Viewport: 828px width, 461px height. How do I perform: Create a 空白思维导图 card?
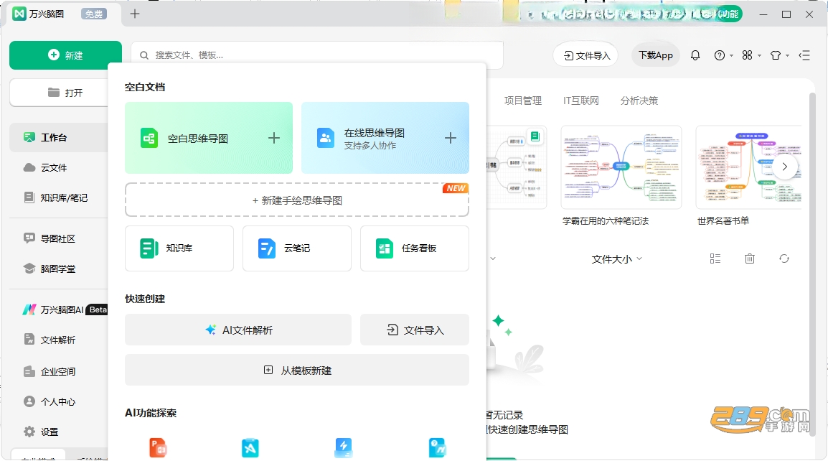pos(209,138)
